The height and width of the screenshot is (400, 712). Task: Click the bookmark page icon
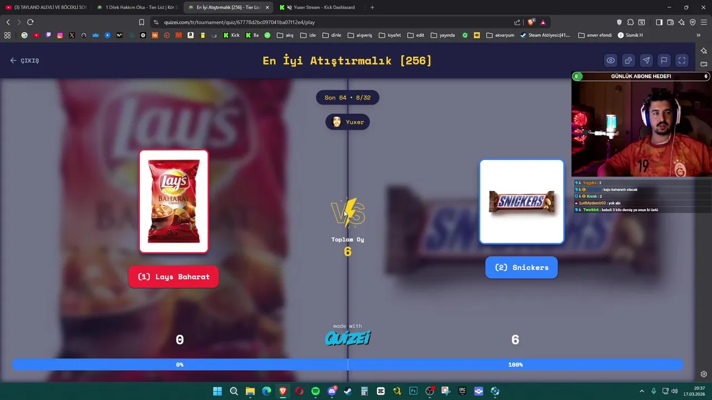(141, 22)
